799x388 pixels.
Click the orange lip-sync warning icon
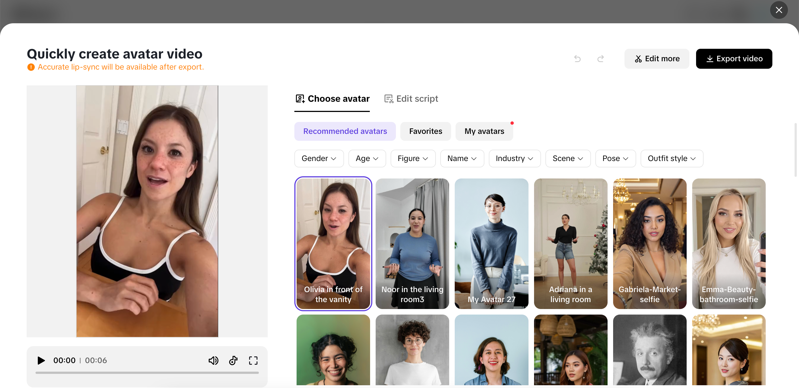point(31,67)
